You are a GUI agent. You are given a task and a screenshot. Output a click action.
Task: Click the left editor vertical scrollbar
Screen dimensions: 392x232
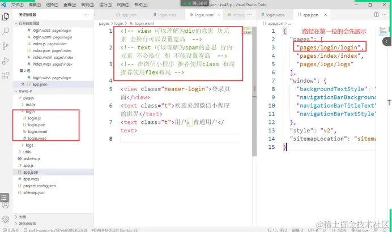click(x=254, y=92)
